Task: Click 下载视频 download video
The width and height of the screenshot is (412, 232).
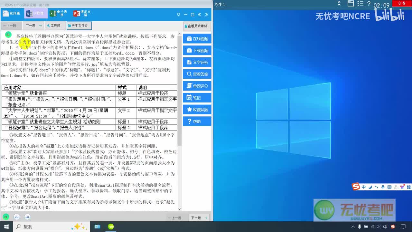Action: coord(197,51)
